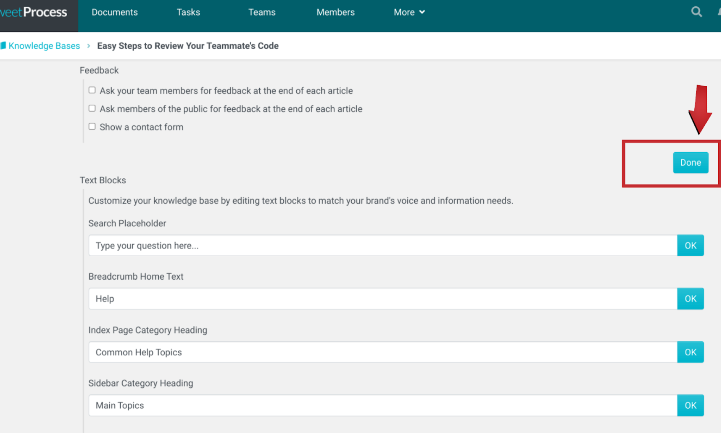Click the Knowledge Bases book icon
This screenshot has width=722, height=434.
[3, 45]
